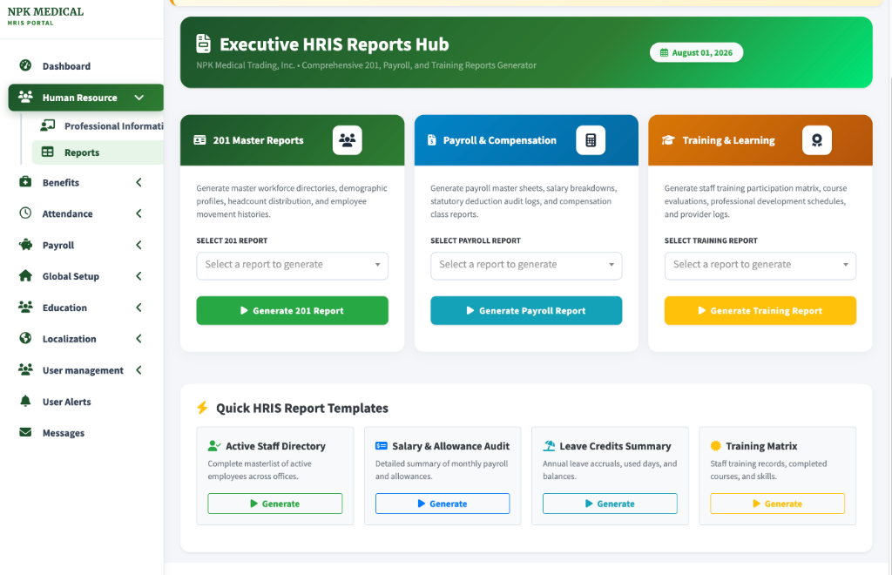Click the NPK Medical HRIS Portal logo
Screen dimensions: 892x575
(x=45, y=16)
